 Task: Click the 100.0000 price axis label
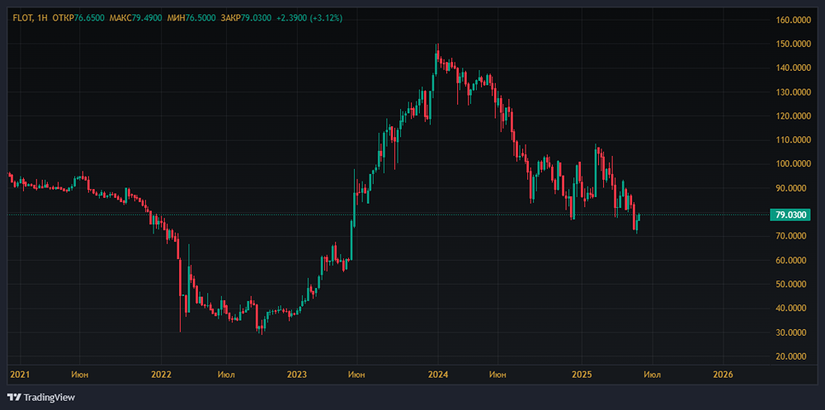coord(794,164)
